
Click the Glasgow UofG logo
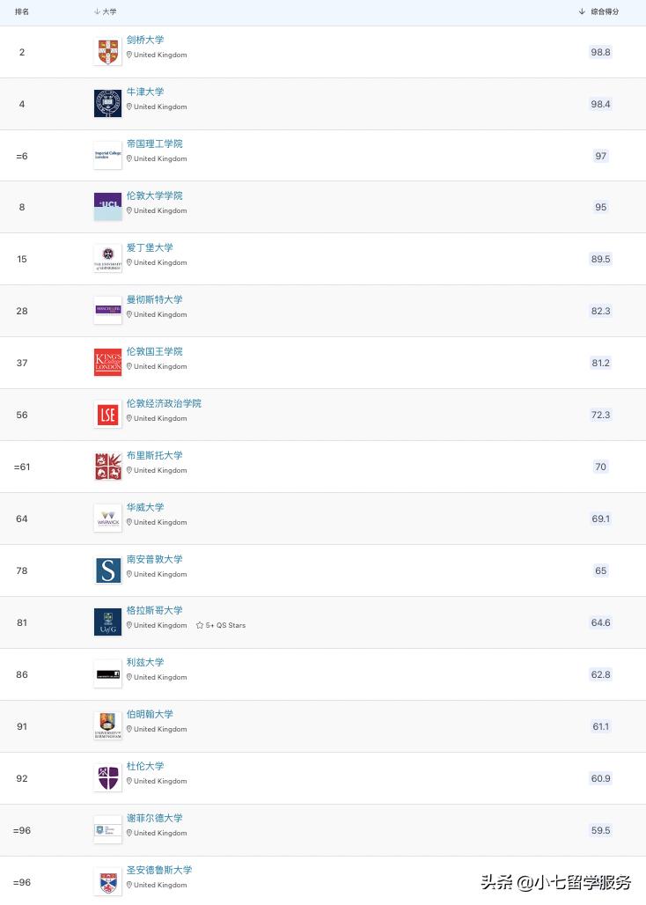[108, 622]
